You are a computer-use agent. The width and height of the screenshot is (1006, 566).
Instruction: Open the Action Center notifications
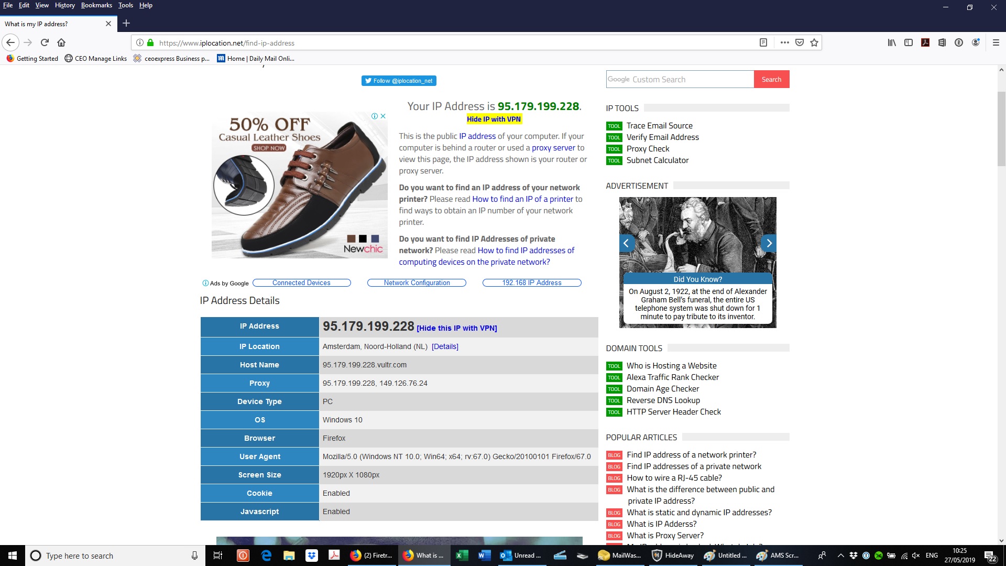[x=990, y=556]
